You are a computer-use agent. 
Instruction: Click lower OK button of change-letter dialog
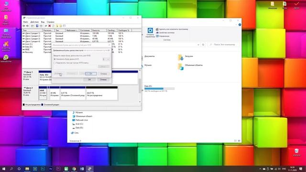89,80
